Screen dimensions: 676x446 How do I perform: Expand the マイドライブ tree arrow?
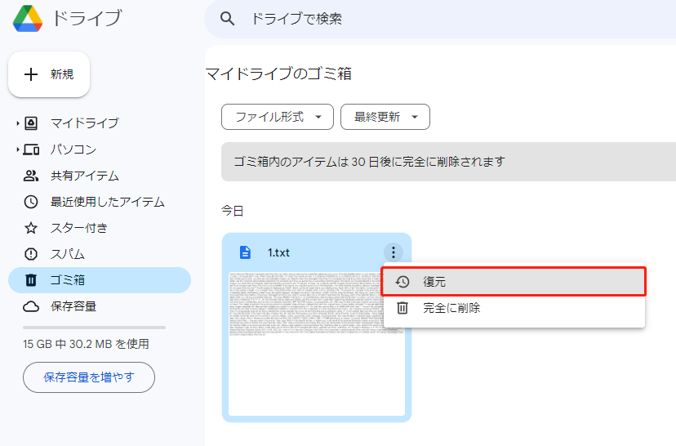click(17, 123)
